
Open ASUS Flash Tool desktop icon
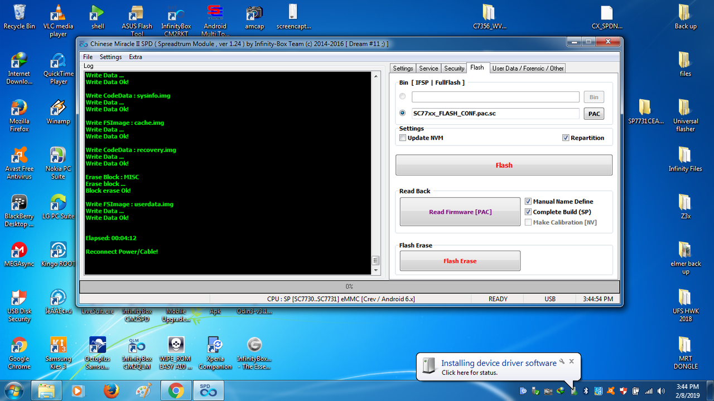coord(137,20)
